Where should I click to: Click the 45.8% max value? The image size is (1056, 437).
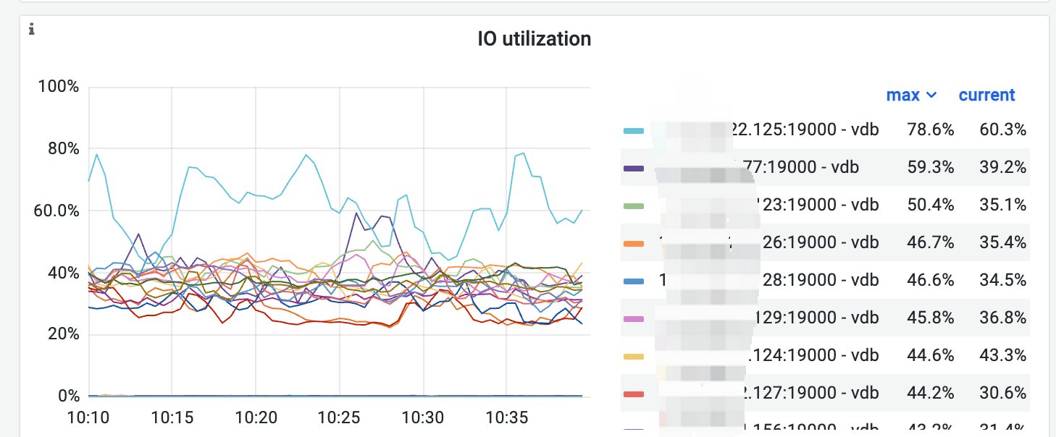(x=930, y=318)
